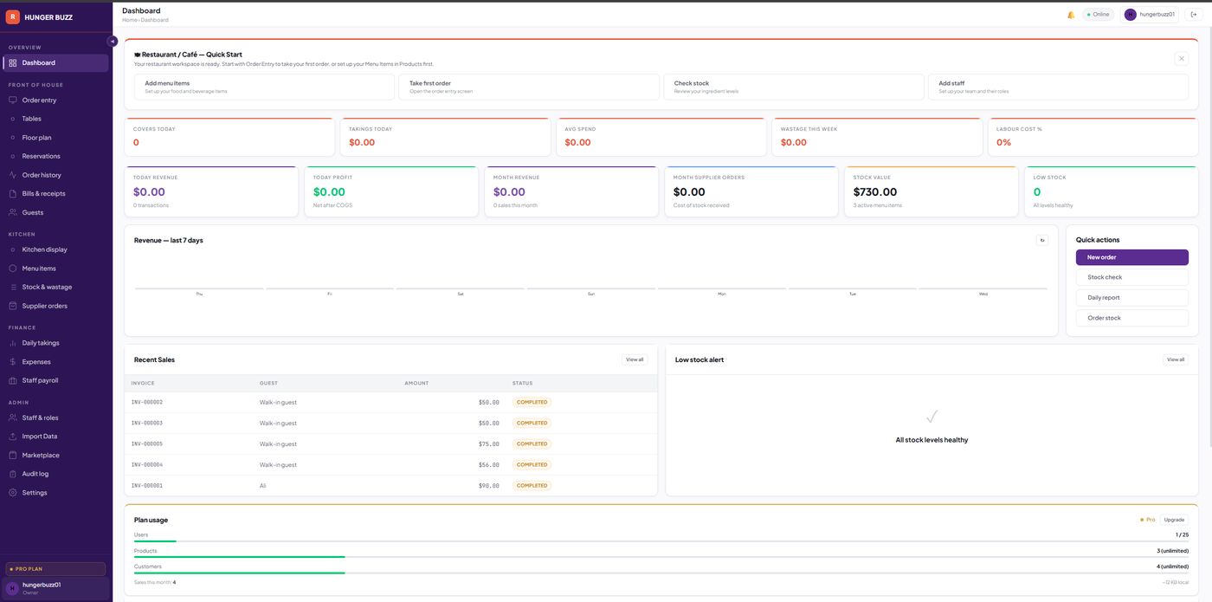Screen dimensions: 1212x602
Task: Click the Guests people icon
Action: pyautogui.click(x=13, y=212)
